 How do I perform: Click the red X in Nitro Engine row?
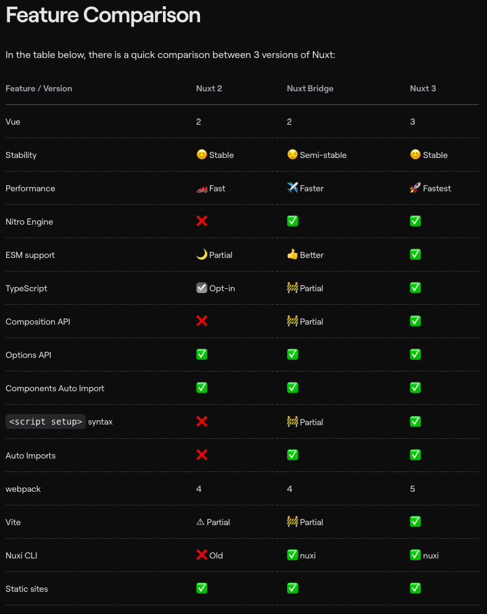202,222
